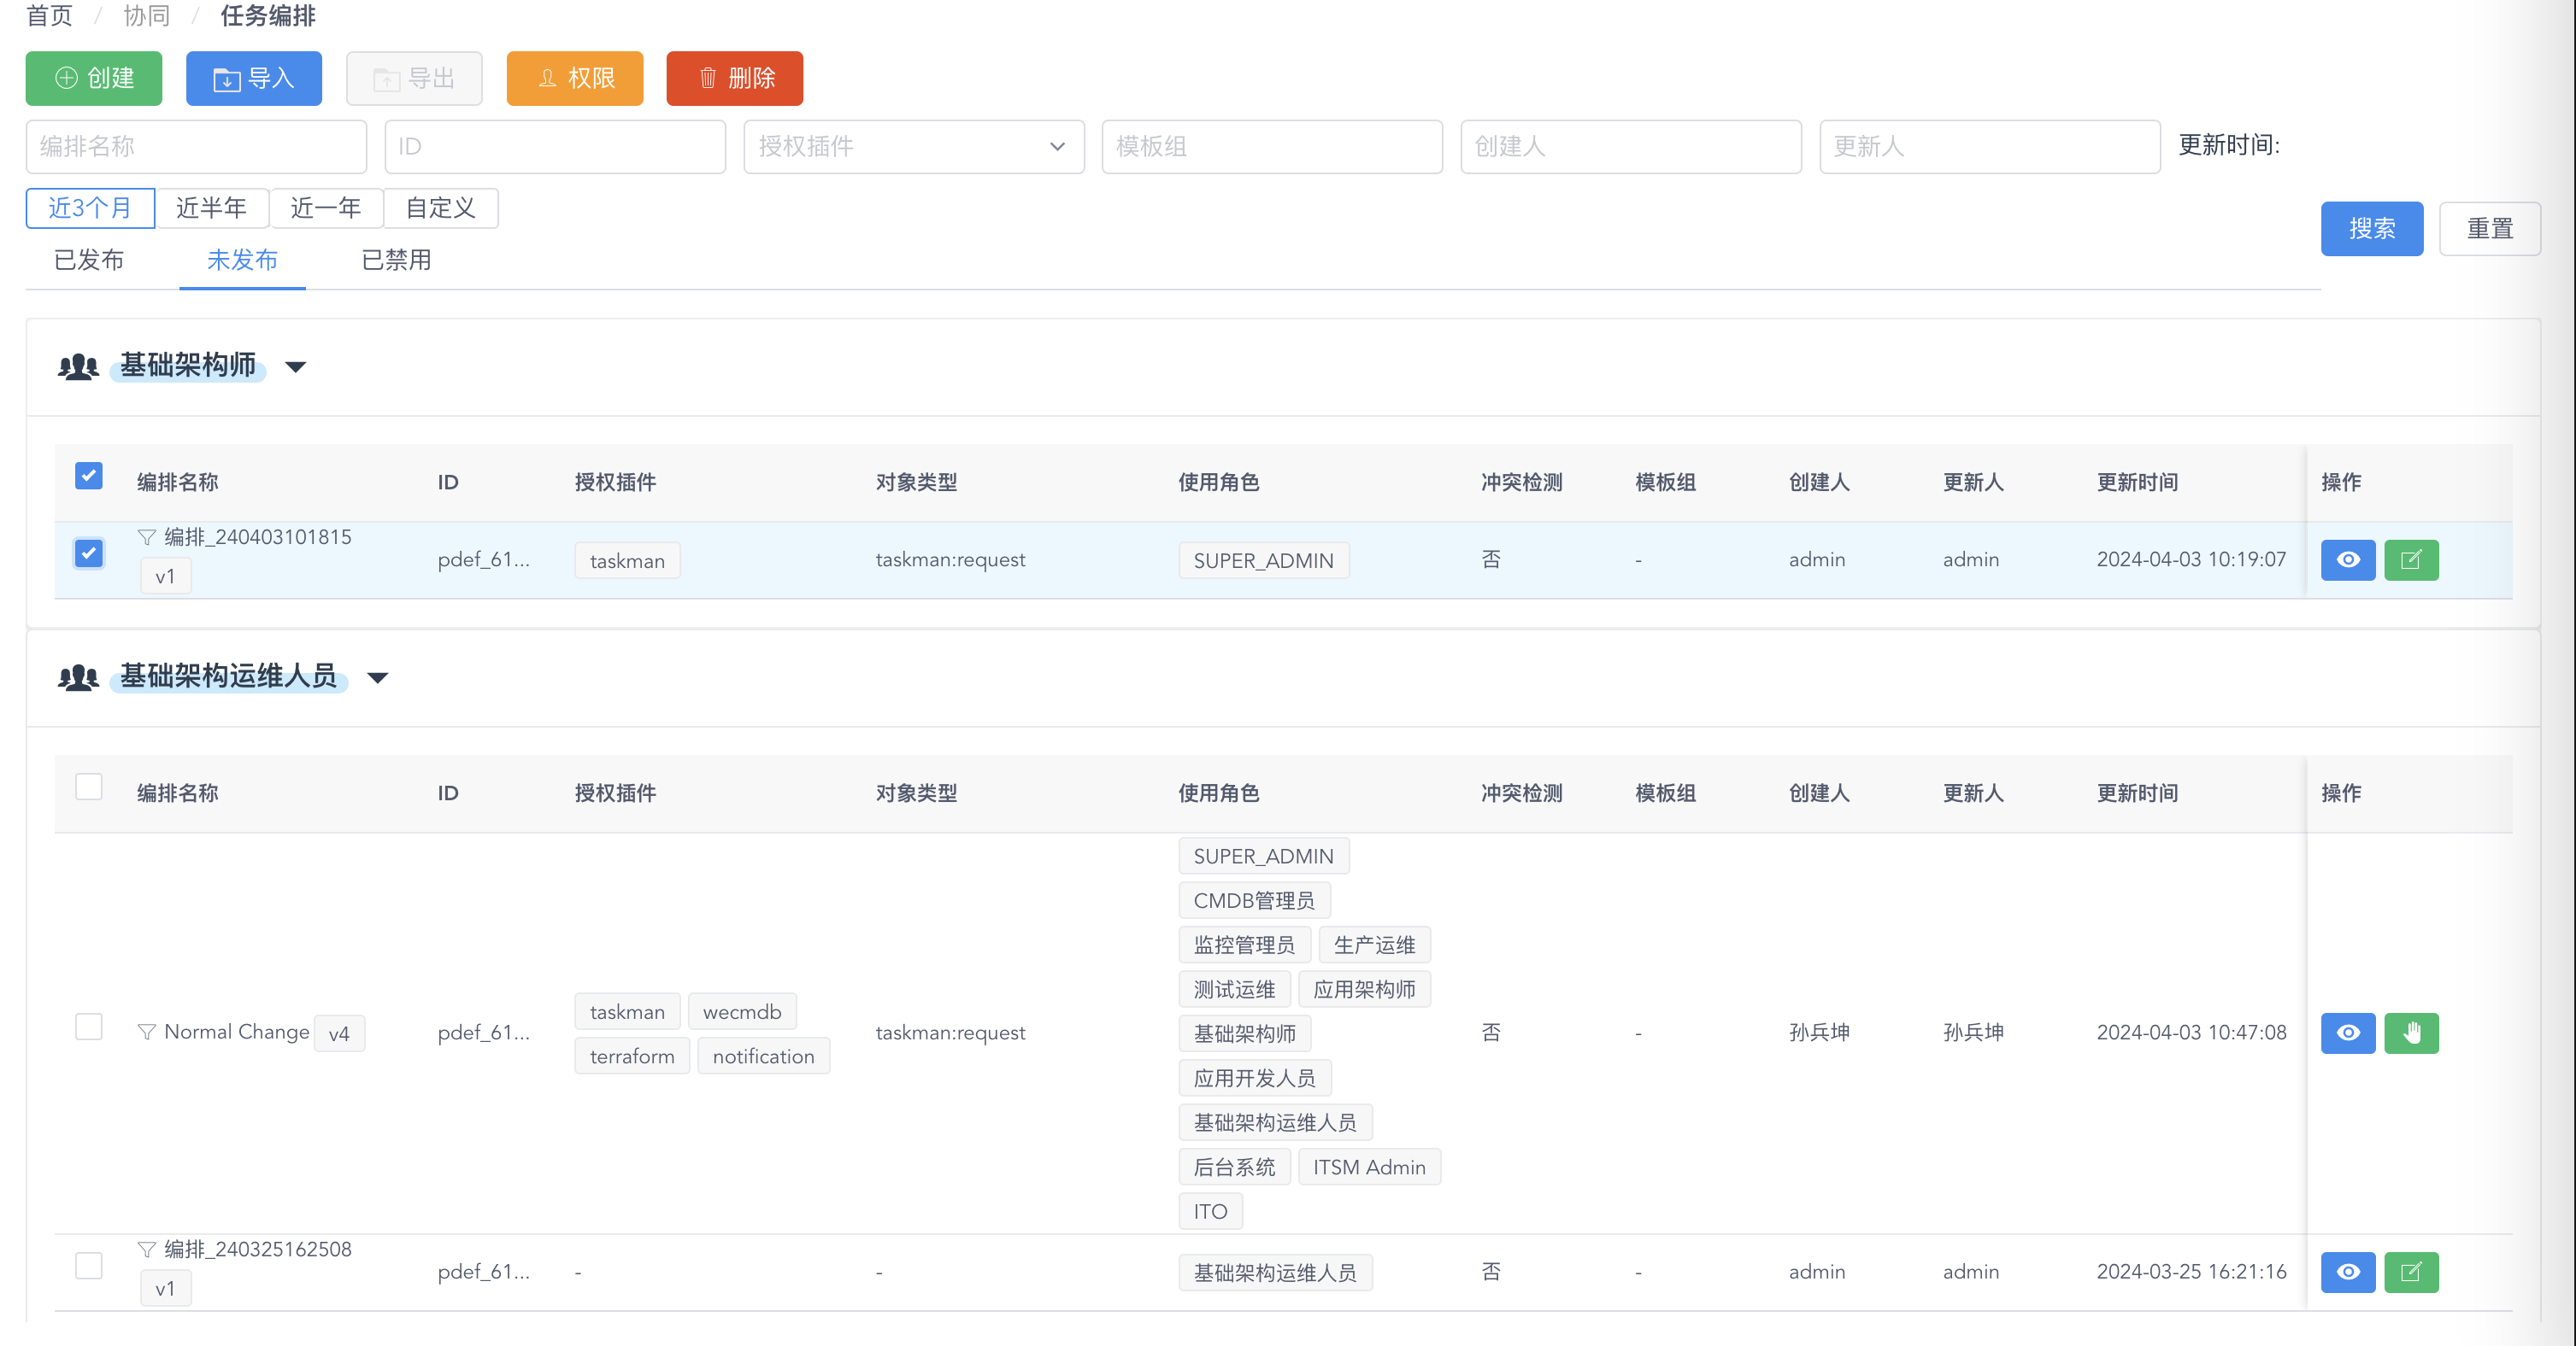Select the 近3个月 time range
The width and height of the screenshot is (2576, 1346).
coord(90,208)
